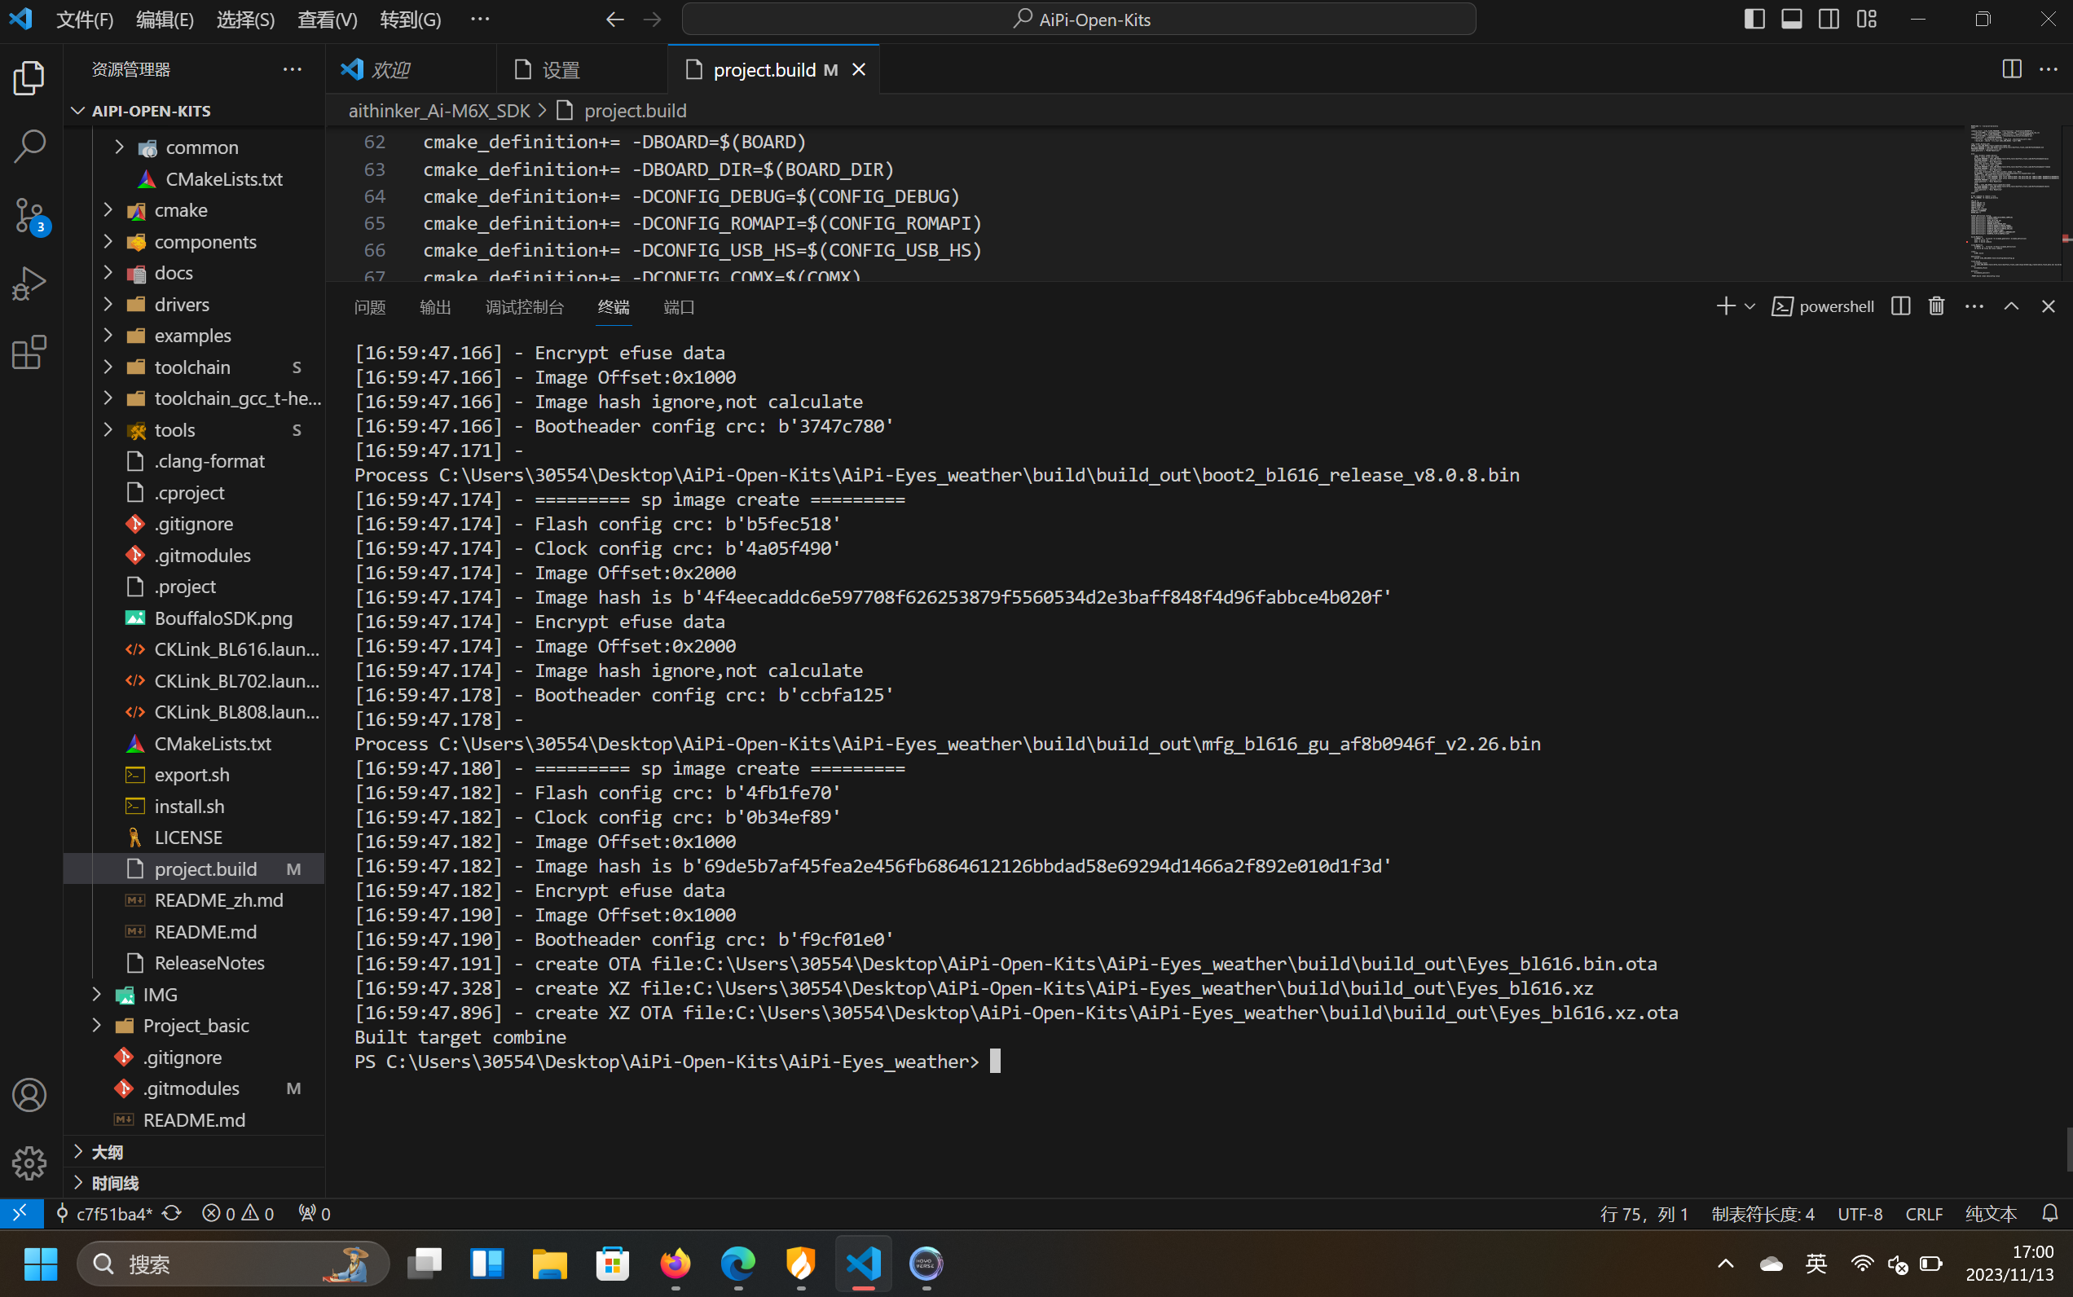Open notifications bell in status bar
This screenshot has width=2073, height=1297.
2050,1213
